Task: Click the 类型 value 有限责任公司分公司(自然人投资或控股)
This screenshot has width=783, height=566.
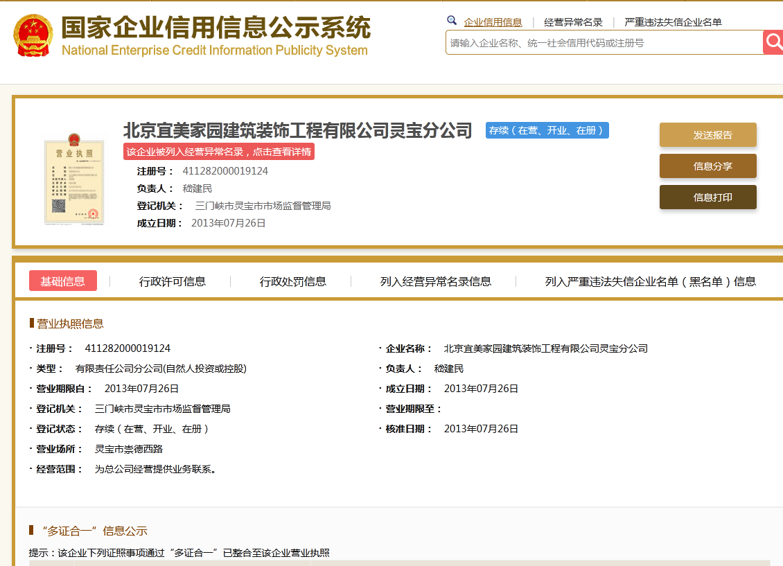Action: pyautogui.click(x=161, y=369)
